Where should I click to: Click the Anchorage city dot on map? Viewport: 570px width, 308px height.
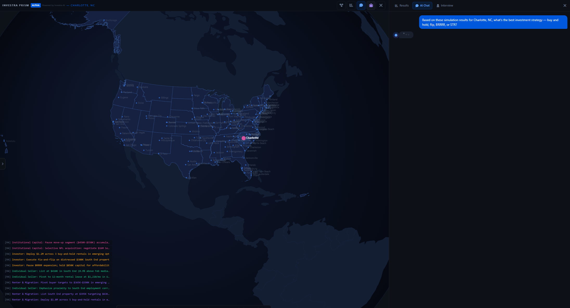(104, 20)
